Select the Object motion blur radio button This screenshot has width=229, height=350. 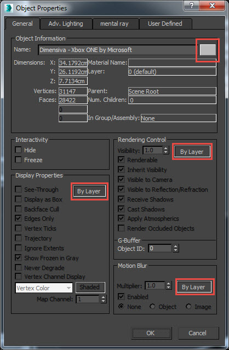(x=152, y=307)
